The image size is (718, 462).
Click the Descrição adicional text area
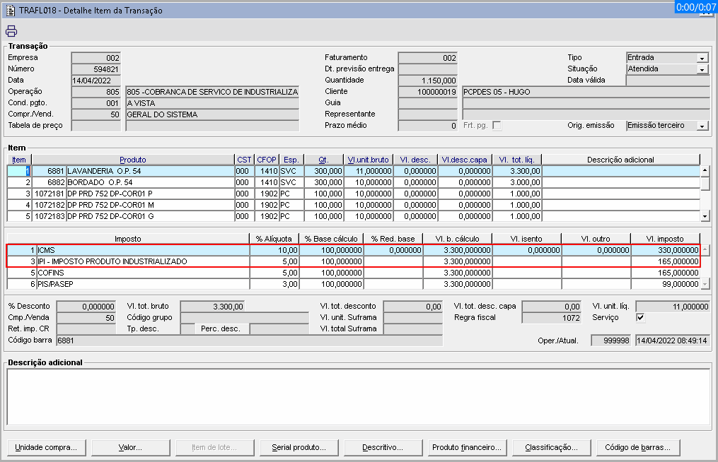(x=359, y=397)
